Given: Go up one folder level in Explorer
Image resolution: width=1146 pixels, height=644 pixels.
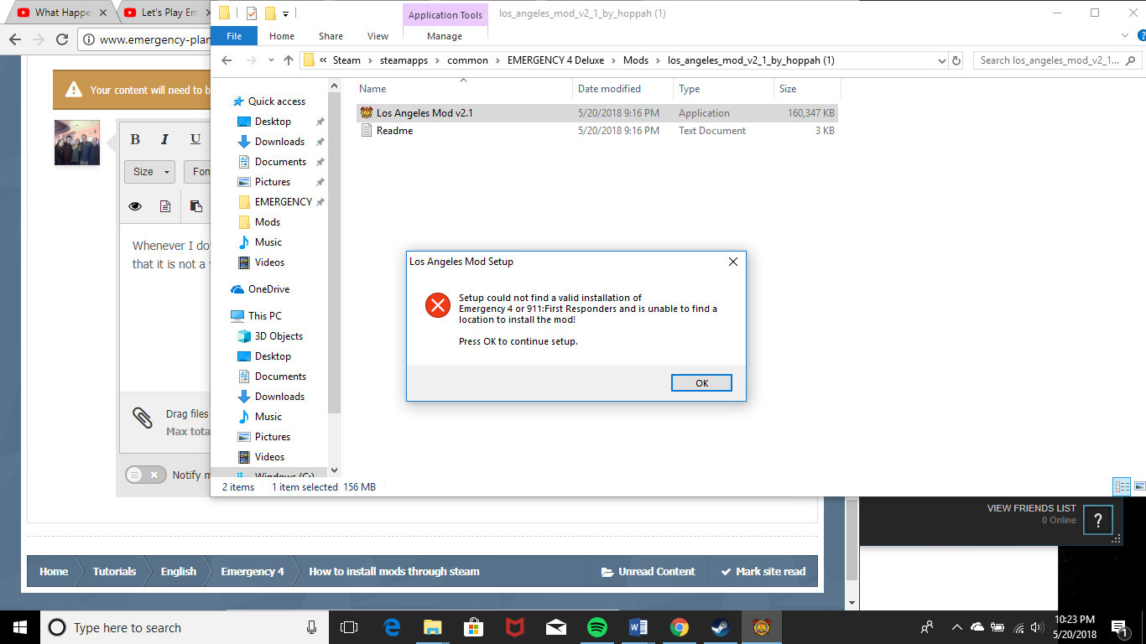Looking at the screenshot, I should (289, 60).
